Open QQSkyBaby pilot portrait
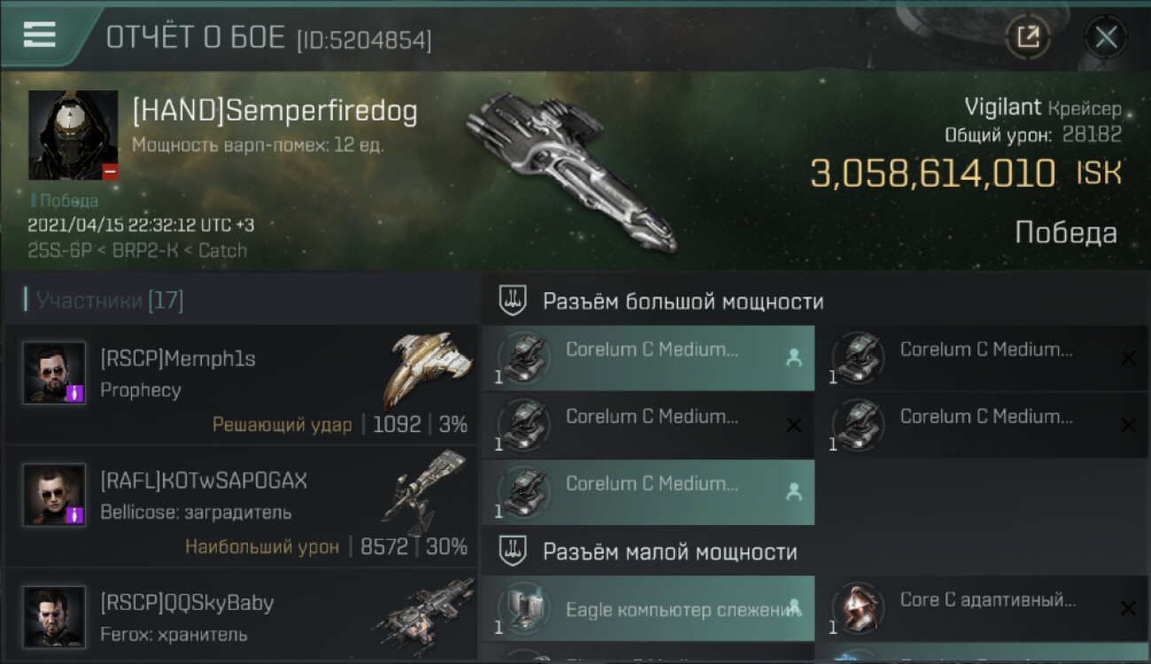The image size is (1151, 664). coord(54,616)
